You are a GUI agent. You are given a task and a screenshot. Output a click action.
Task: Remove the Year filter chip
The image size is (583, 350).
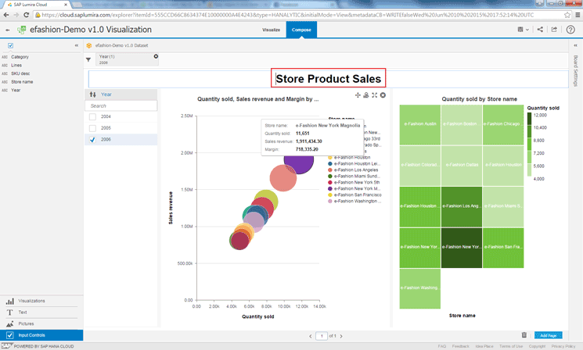(x=156, y=56)
